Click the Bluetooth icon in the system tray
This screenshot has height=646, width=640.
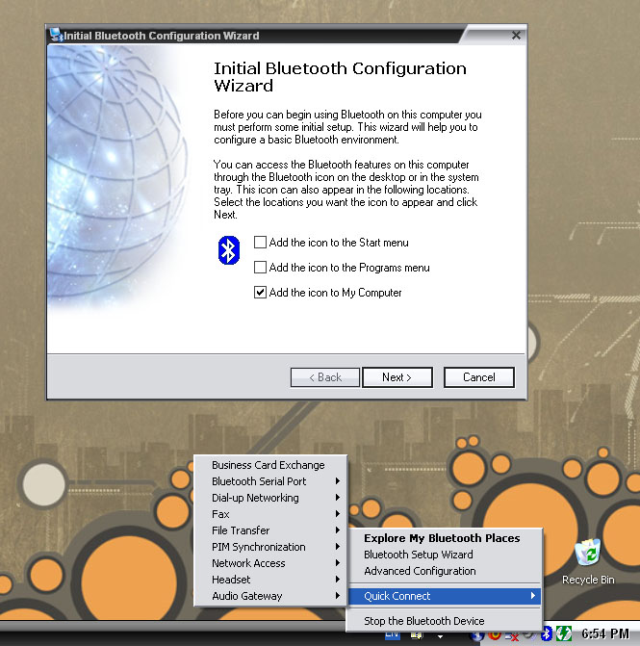tap(546, 633)
